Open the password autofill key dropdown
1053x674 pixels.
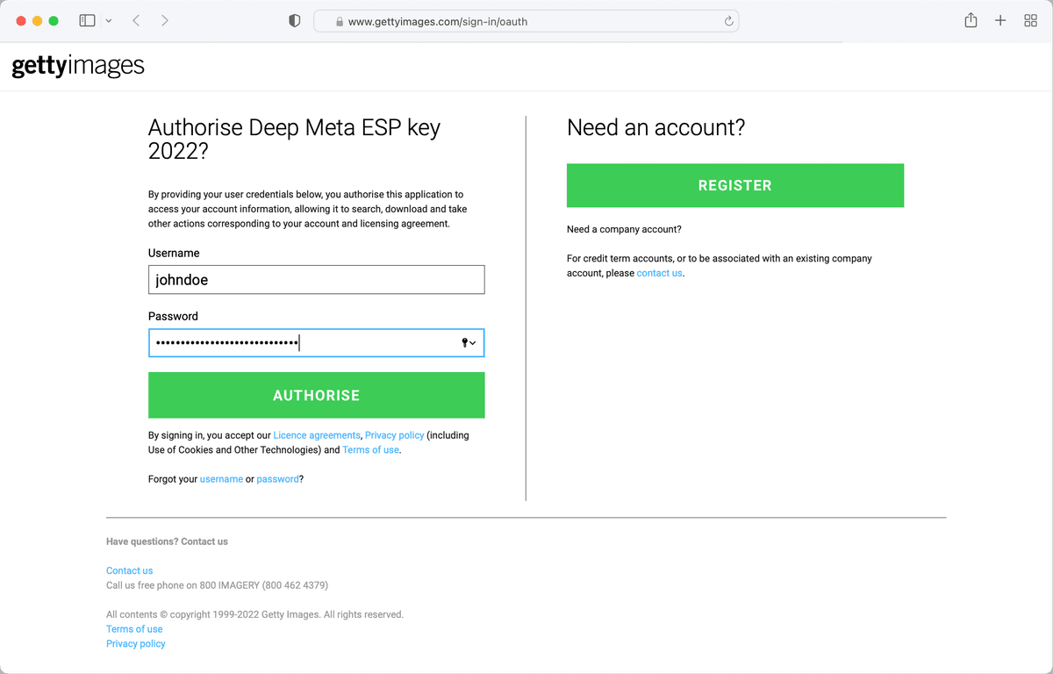469,343
